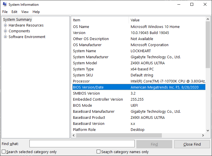
Task: Click the American Megatrends Inc. F5 value
Action: [164, 87]
